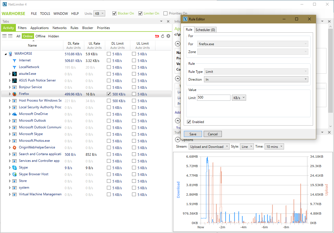Toggle the Blocker On checkbox
The width and height of the screenshot is (334, 233).
click(x=114, y=13)
